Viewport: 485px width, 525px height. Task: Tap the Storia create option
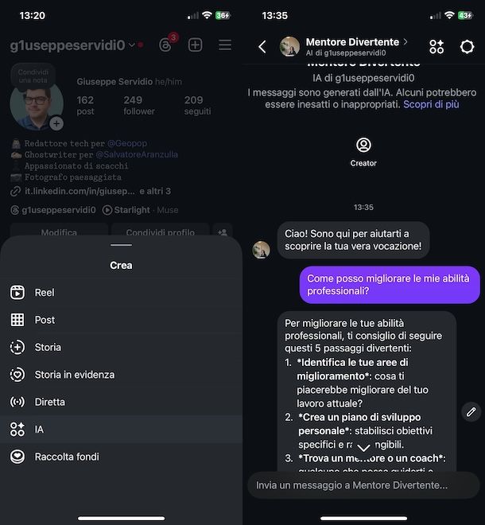[121, 347]
